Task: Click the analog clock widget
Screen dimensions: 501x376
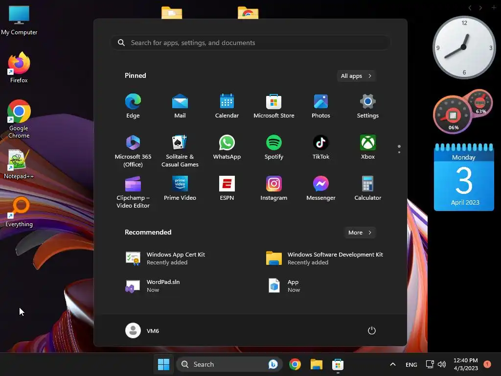Action: click(464, 47)
